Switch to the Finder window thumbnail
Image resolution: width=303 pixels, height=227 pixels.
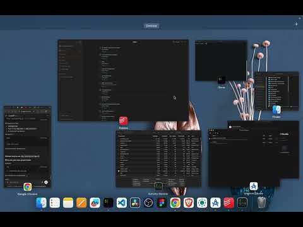(276, 91)
